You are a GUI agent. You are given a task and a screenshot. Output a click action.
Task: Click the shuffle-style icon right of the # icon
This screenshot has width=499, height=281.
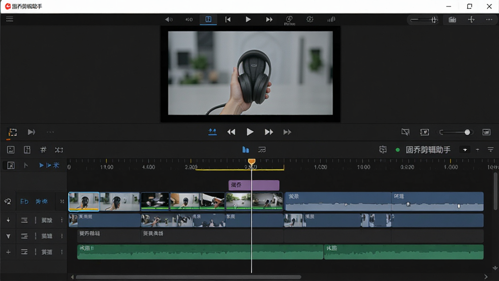59,150
